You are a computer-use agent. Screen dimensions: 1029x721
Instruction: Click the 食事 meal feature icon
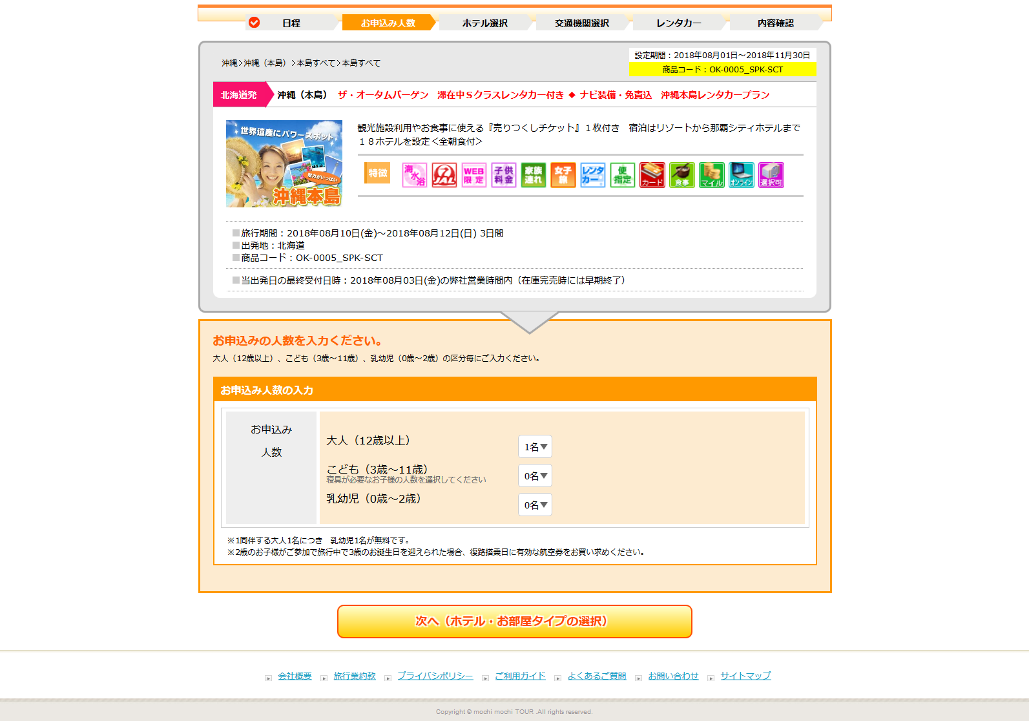point(682,175)
